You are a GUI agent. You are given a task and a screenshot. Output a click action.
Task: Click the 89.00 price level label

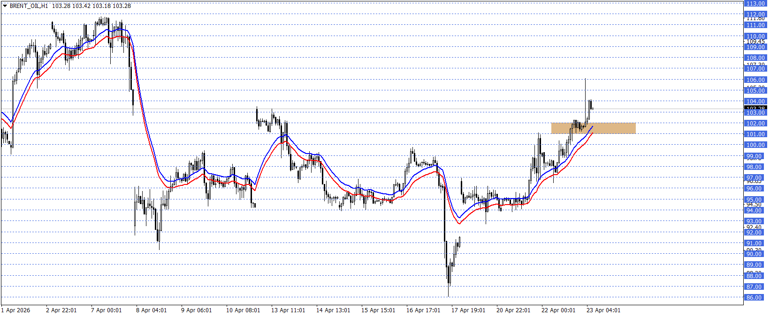click(x=754, y=265)
